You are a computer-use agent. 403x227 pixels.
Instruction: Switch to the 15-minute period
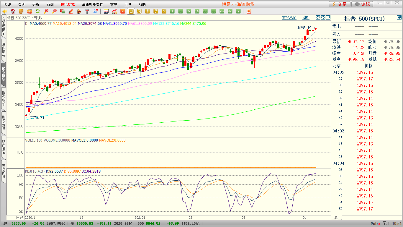point(197,11)
